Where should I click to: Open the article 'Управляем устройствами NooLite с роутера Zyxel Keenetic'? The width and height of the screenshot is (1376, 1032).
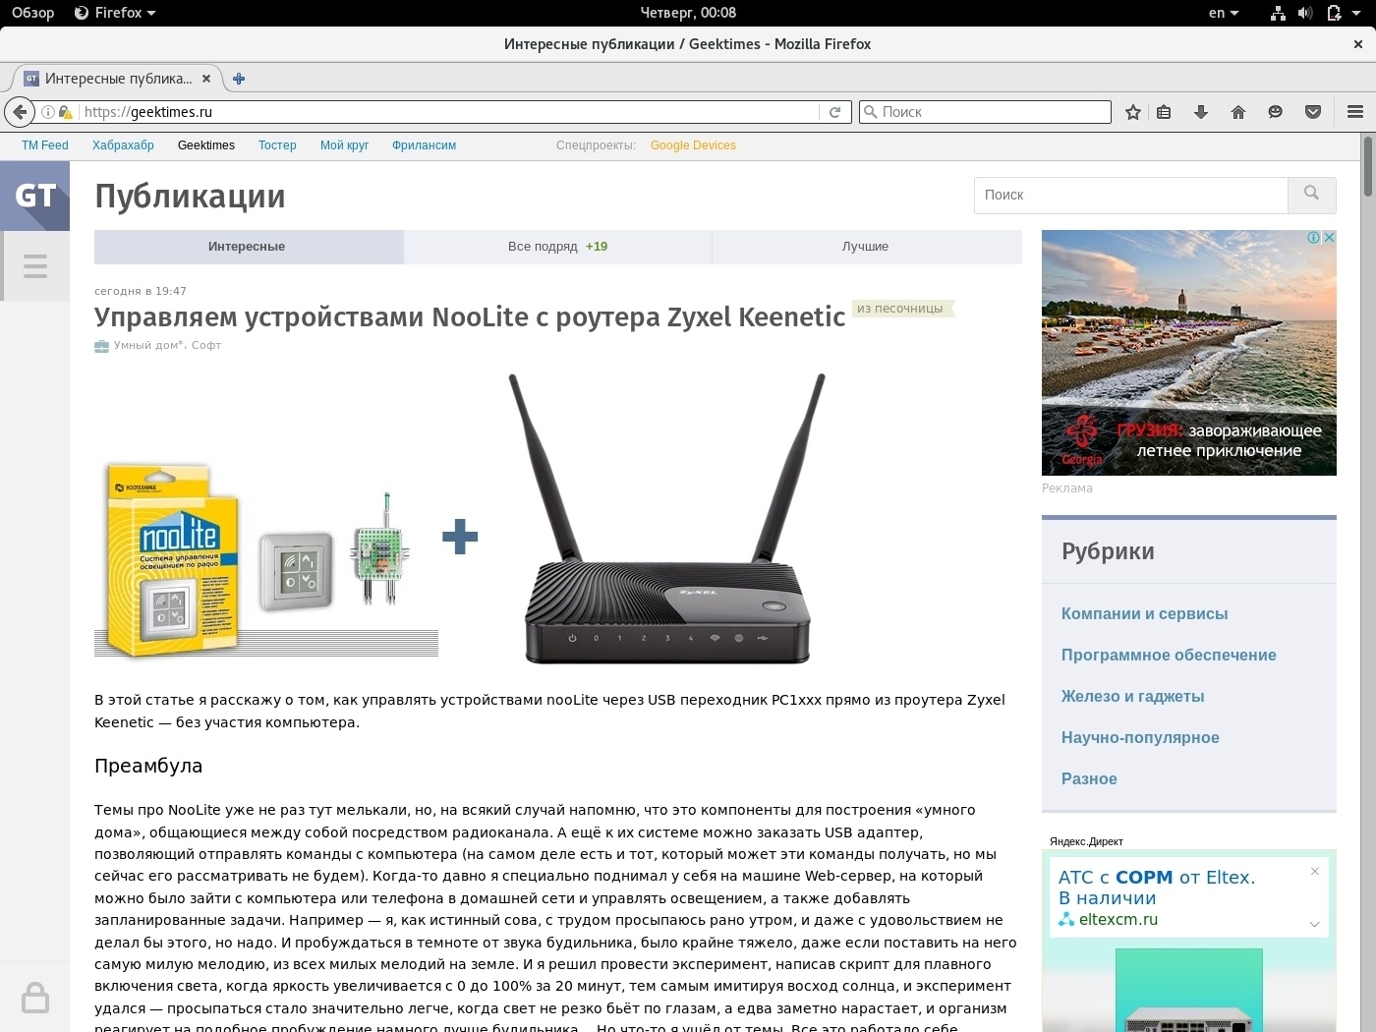coord(470,317)
